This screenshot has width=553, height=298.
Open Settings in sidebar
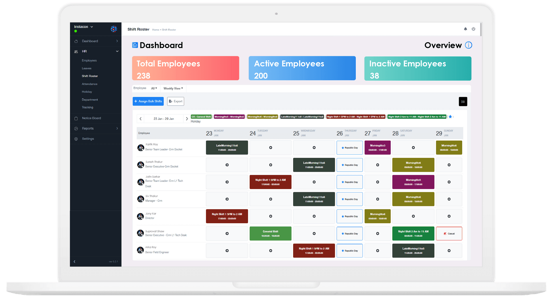point(96,139)
